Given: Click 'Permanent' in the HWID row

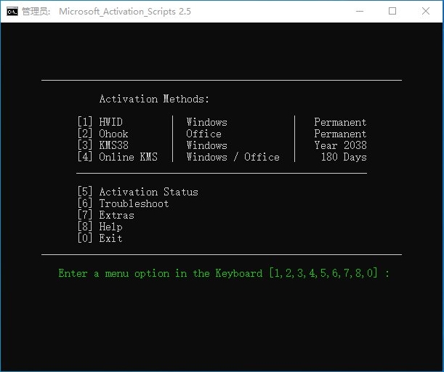Looking at the screenshot, I should pyautogui.click(x=340, y=122).
